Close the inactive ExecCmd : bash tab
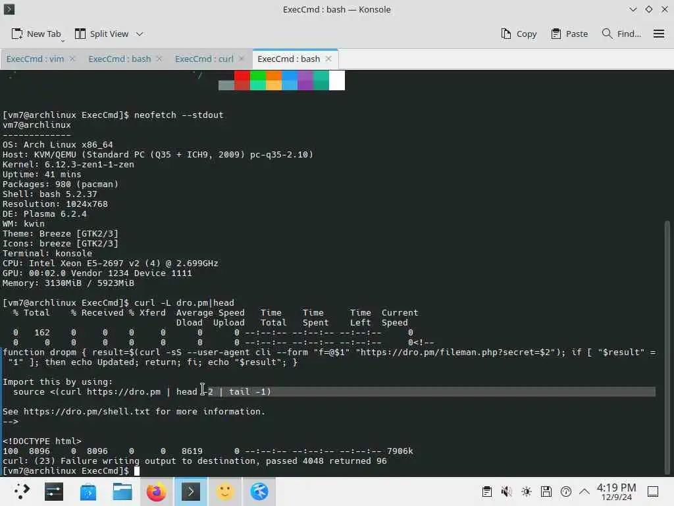Screen dimensions: 674x506 pyautogui.click(x=159, y=59)
